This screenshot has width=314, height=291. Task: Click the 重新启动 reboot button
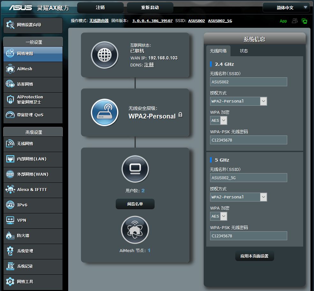point(150,8)
